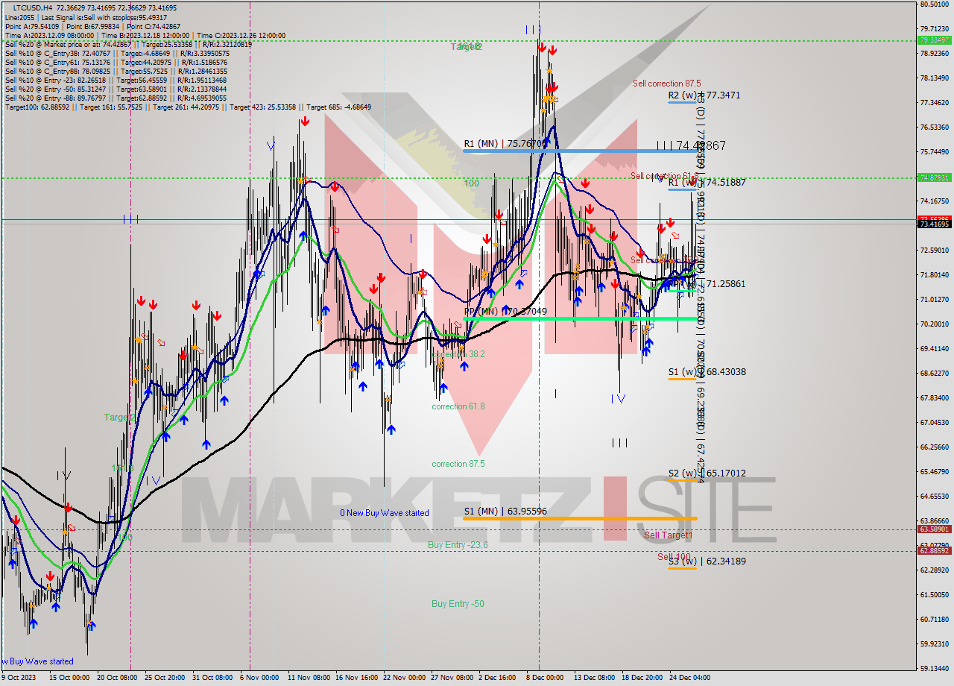Image resolution: width=954 pixels, height=686 pixels.
Task: Click the 76.53350 price scale value
Action: 935,128
